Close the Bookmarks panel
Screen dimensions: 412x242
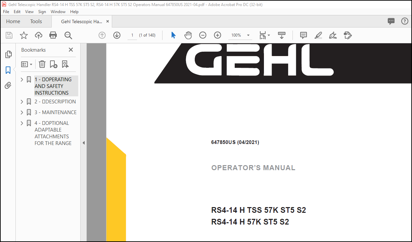tap(71, 50)
